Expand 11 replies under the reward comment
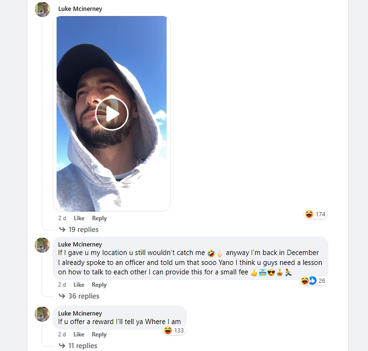368x351 pixels. point(82,346)
